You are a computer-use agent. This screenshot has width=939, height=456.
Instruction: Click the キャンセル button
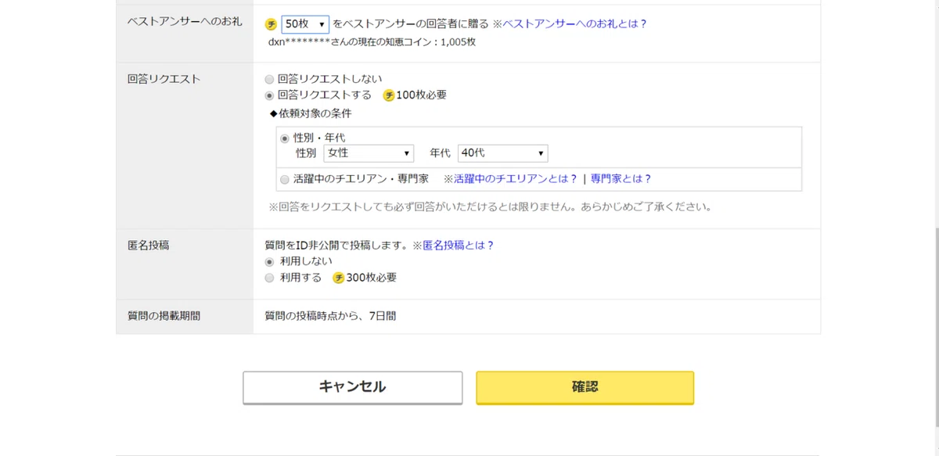point(352,387)
